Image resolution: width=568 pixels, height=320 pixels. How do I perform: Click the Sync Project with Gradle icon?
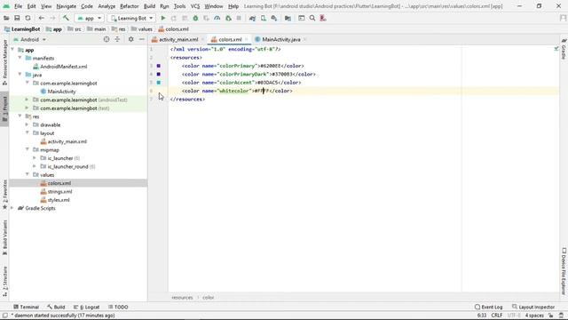point(252,18)
